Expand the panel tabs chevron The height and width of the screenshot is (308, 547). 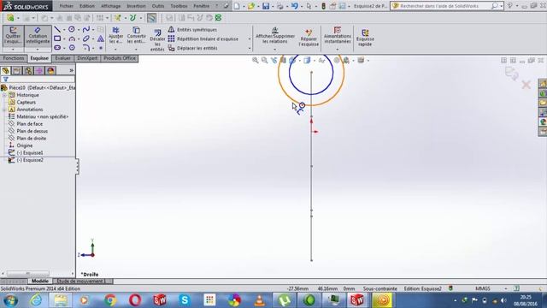pos(71,70)
